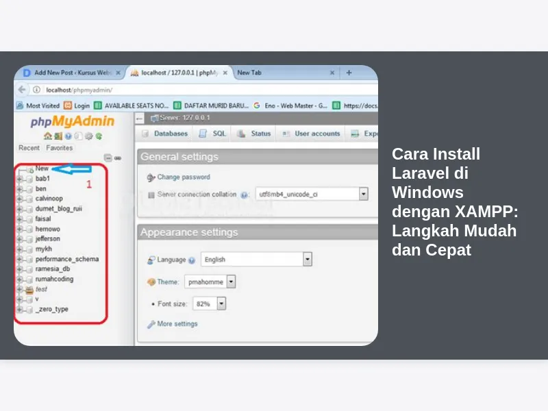Open the Eno - Web Master bookmark
This screenshot has width=548, height=411.
pos(290,105)
